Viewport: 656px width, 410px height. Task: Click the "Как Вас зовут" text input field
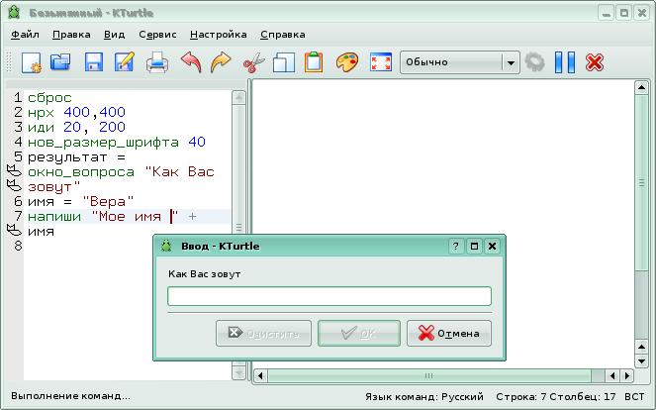coord(329,296)
